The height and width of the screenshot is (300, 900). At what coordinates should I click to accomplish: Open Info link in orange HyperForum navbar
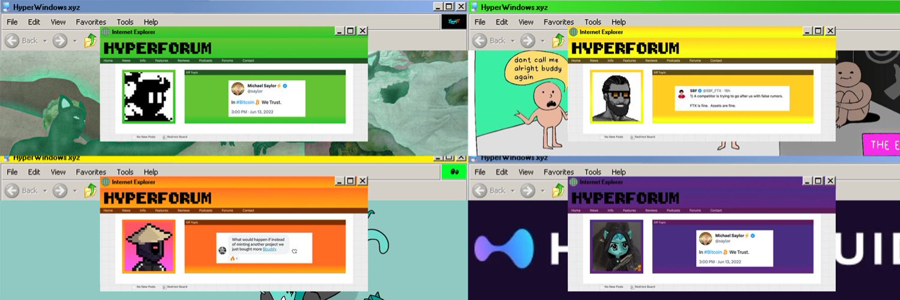coord(142,211)
